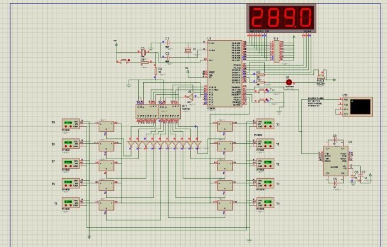
Task: Select the U2 inverter gate symbol
Action: click(190, 96)
